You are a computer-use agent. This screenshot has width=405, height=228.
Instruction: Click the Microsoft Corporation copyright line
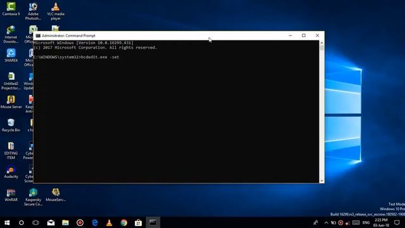click(x=95, y=47)
